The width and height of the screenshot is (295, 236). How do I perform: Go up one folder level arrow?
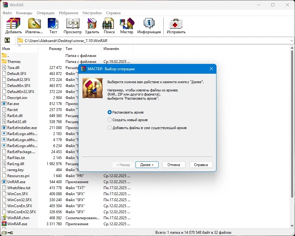click(x=7, y=40)
